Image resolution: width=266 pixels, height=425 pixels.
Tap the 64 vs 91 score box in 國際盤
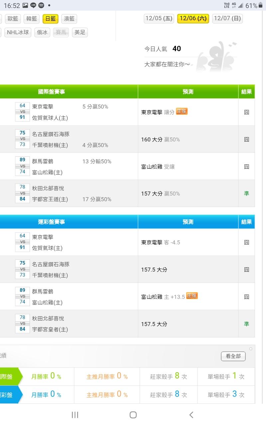tap(22, 112)
